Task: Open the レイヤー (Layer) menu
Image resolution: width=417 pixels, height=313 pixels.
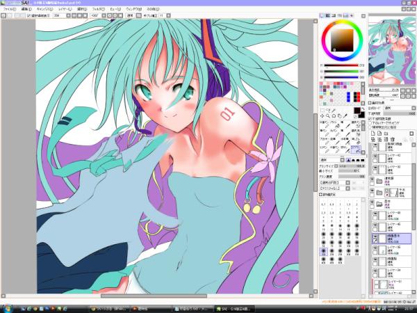Action: pos(65,9)
